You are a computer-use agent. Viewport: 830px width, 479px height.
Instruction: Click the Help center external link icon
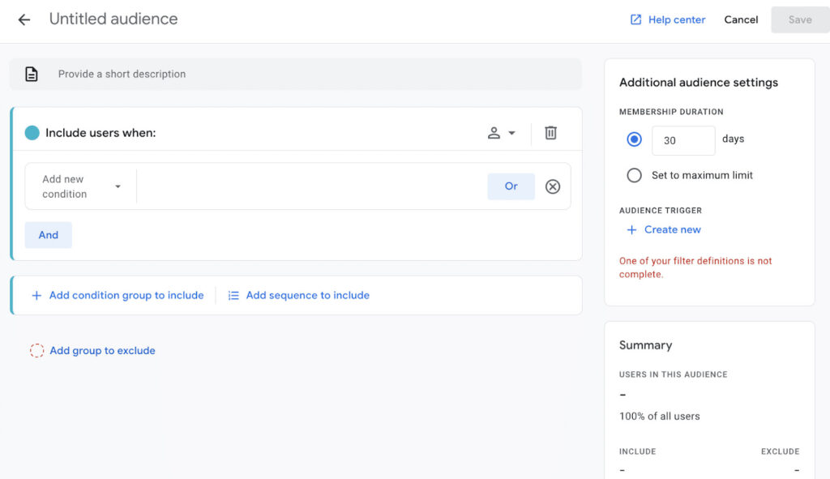pyautogui.click(x=635, y=19)
